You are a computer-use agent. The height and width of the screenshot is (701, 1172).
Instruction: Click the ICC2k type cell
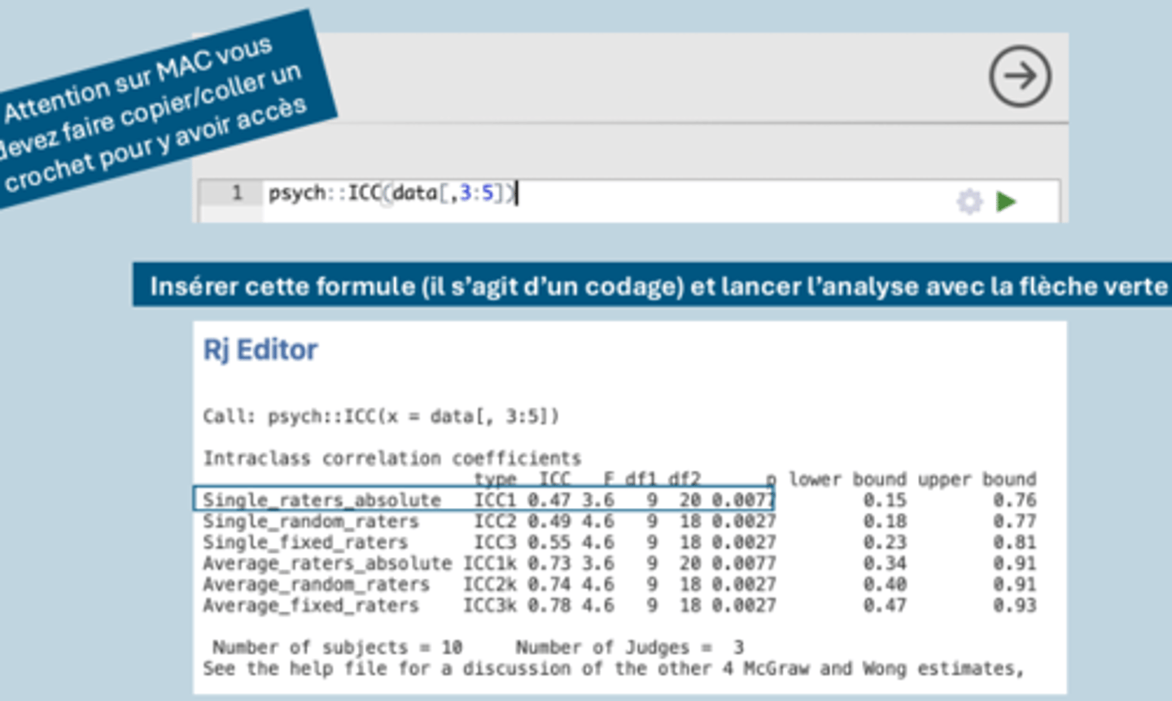pos(490,585)
